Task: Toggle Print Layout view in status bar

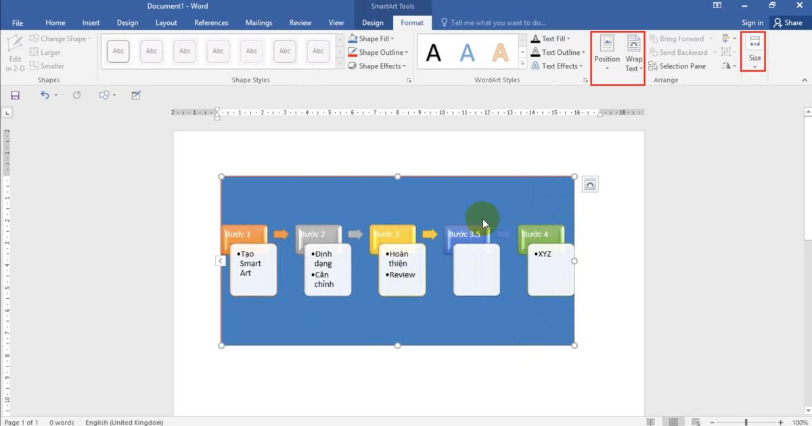Action: (x=673, y=422)
